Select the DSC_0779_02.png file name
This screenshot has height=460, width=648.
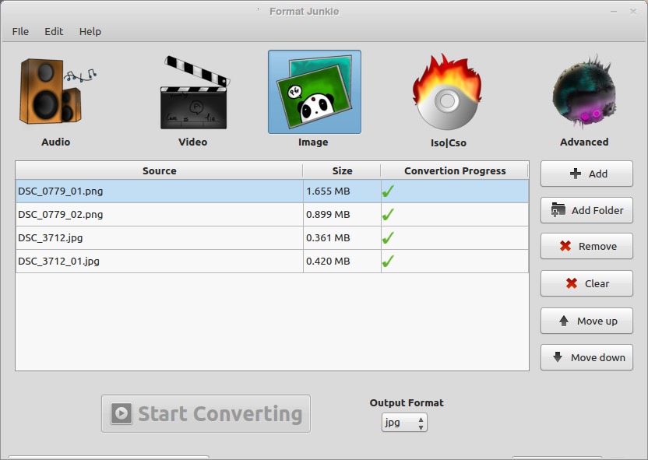point(60,214)
